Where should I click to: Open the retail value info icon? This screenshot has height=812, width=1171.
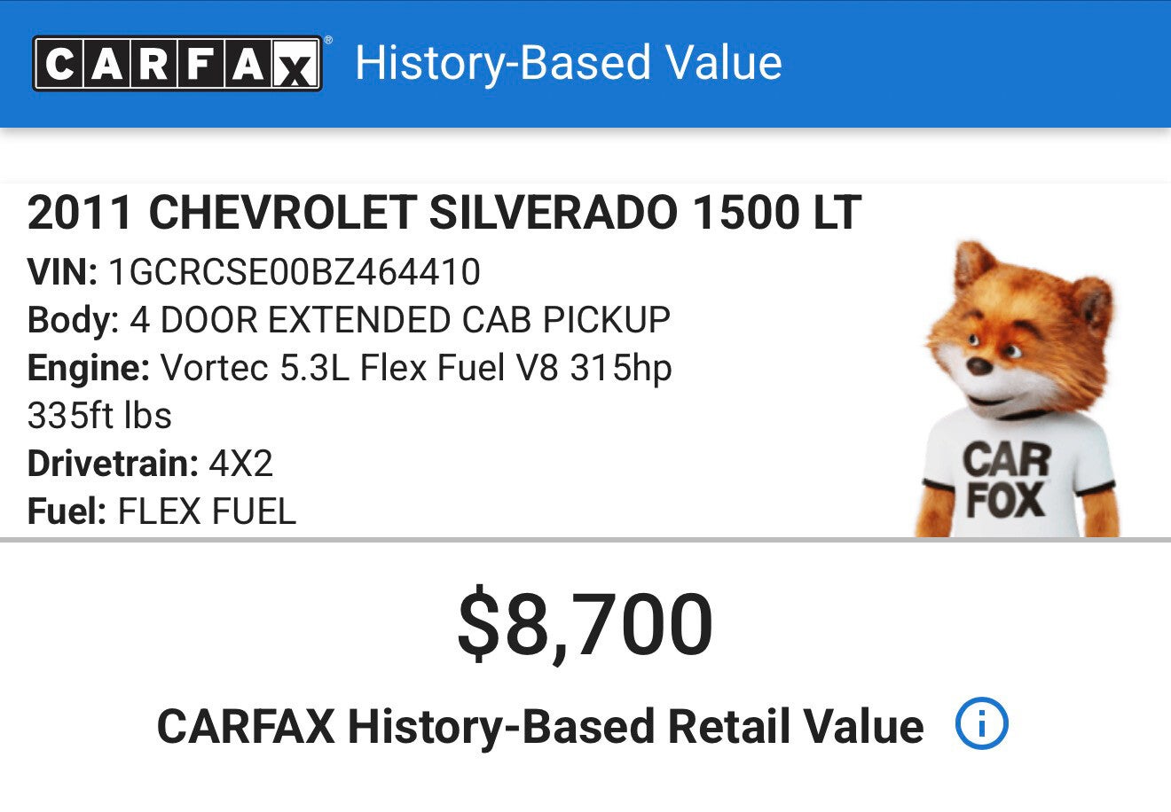pyautogui.click(x=981, y=724)
